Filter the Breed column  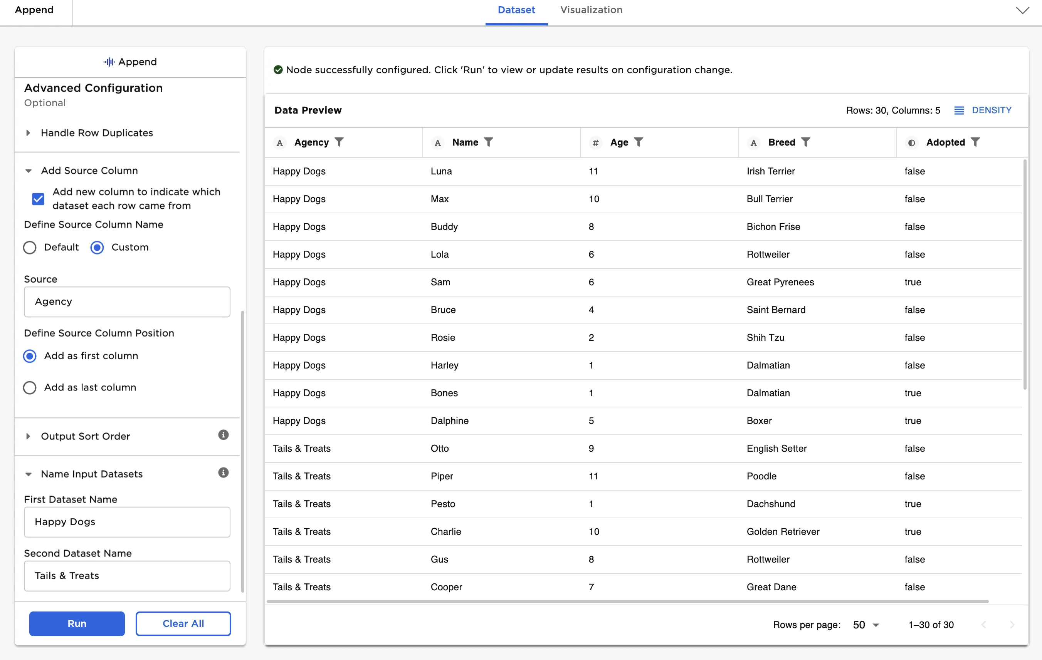click(x=806, y=142)
